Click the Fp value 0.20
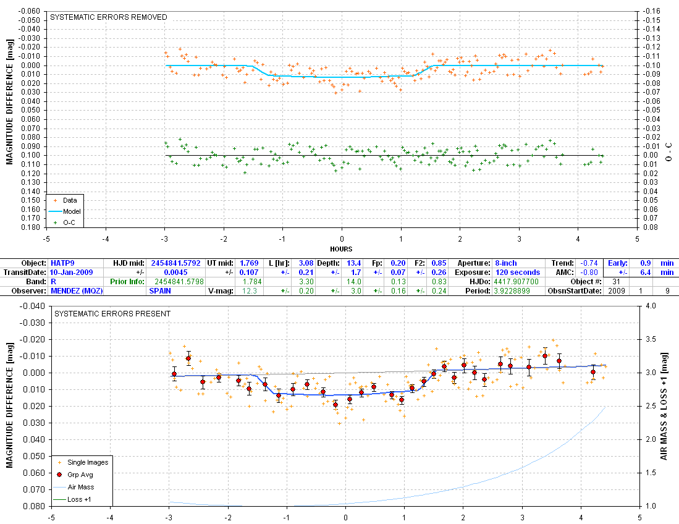The width and height of the screenshot is (679, 524). [398, 263]
